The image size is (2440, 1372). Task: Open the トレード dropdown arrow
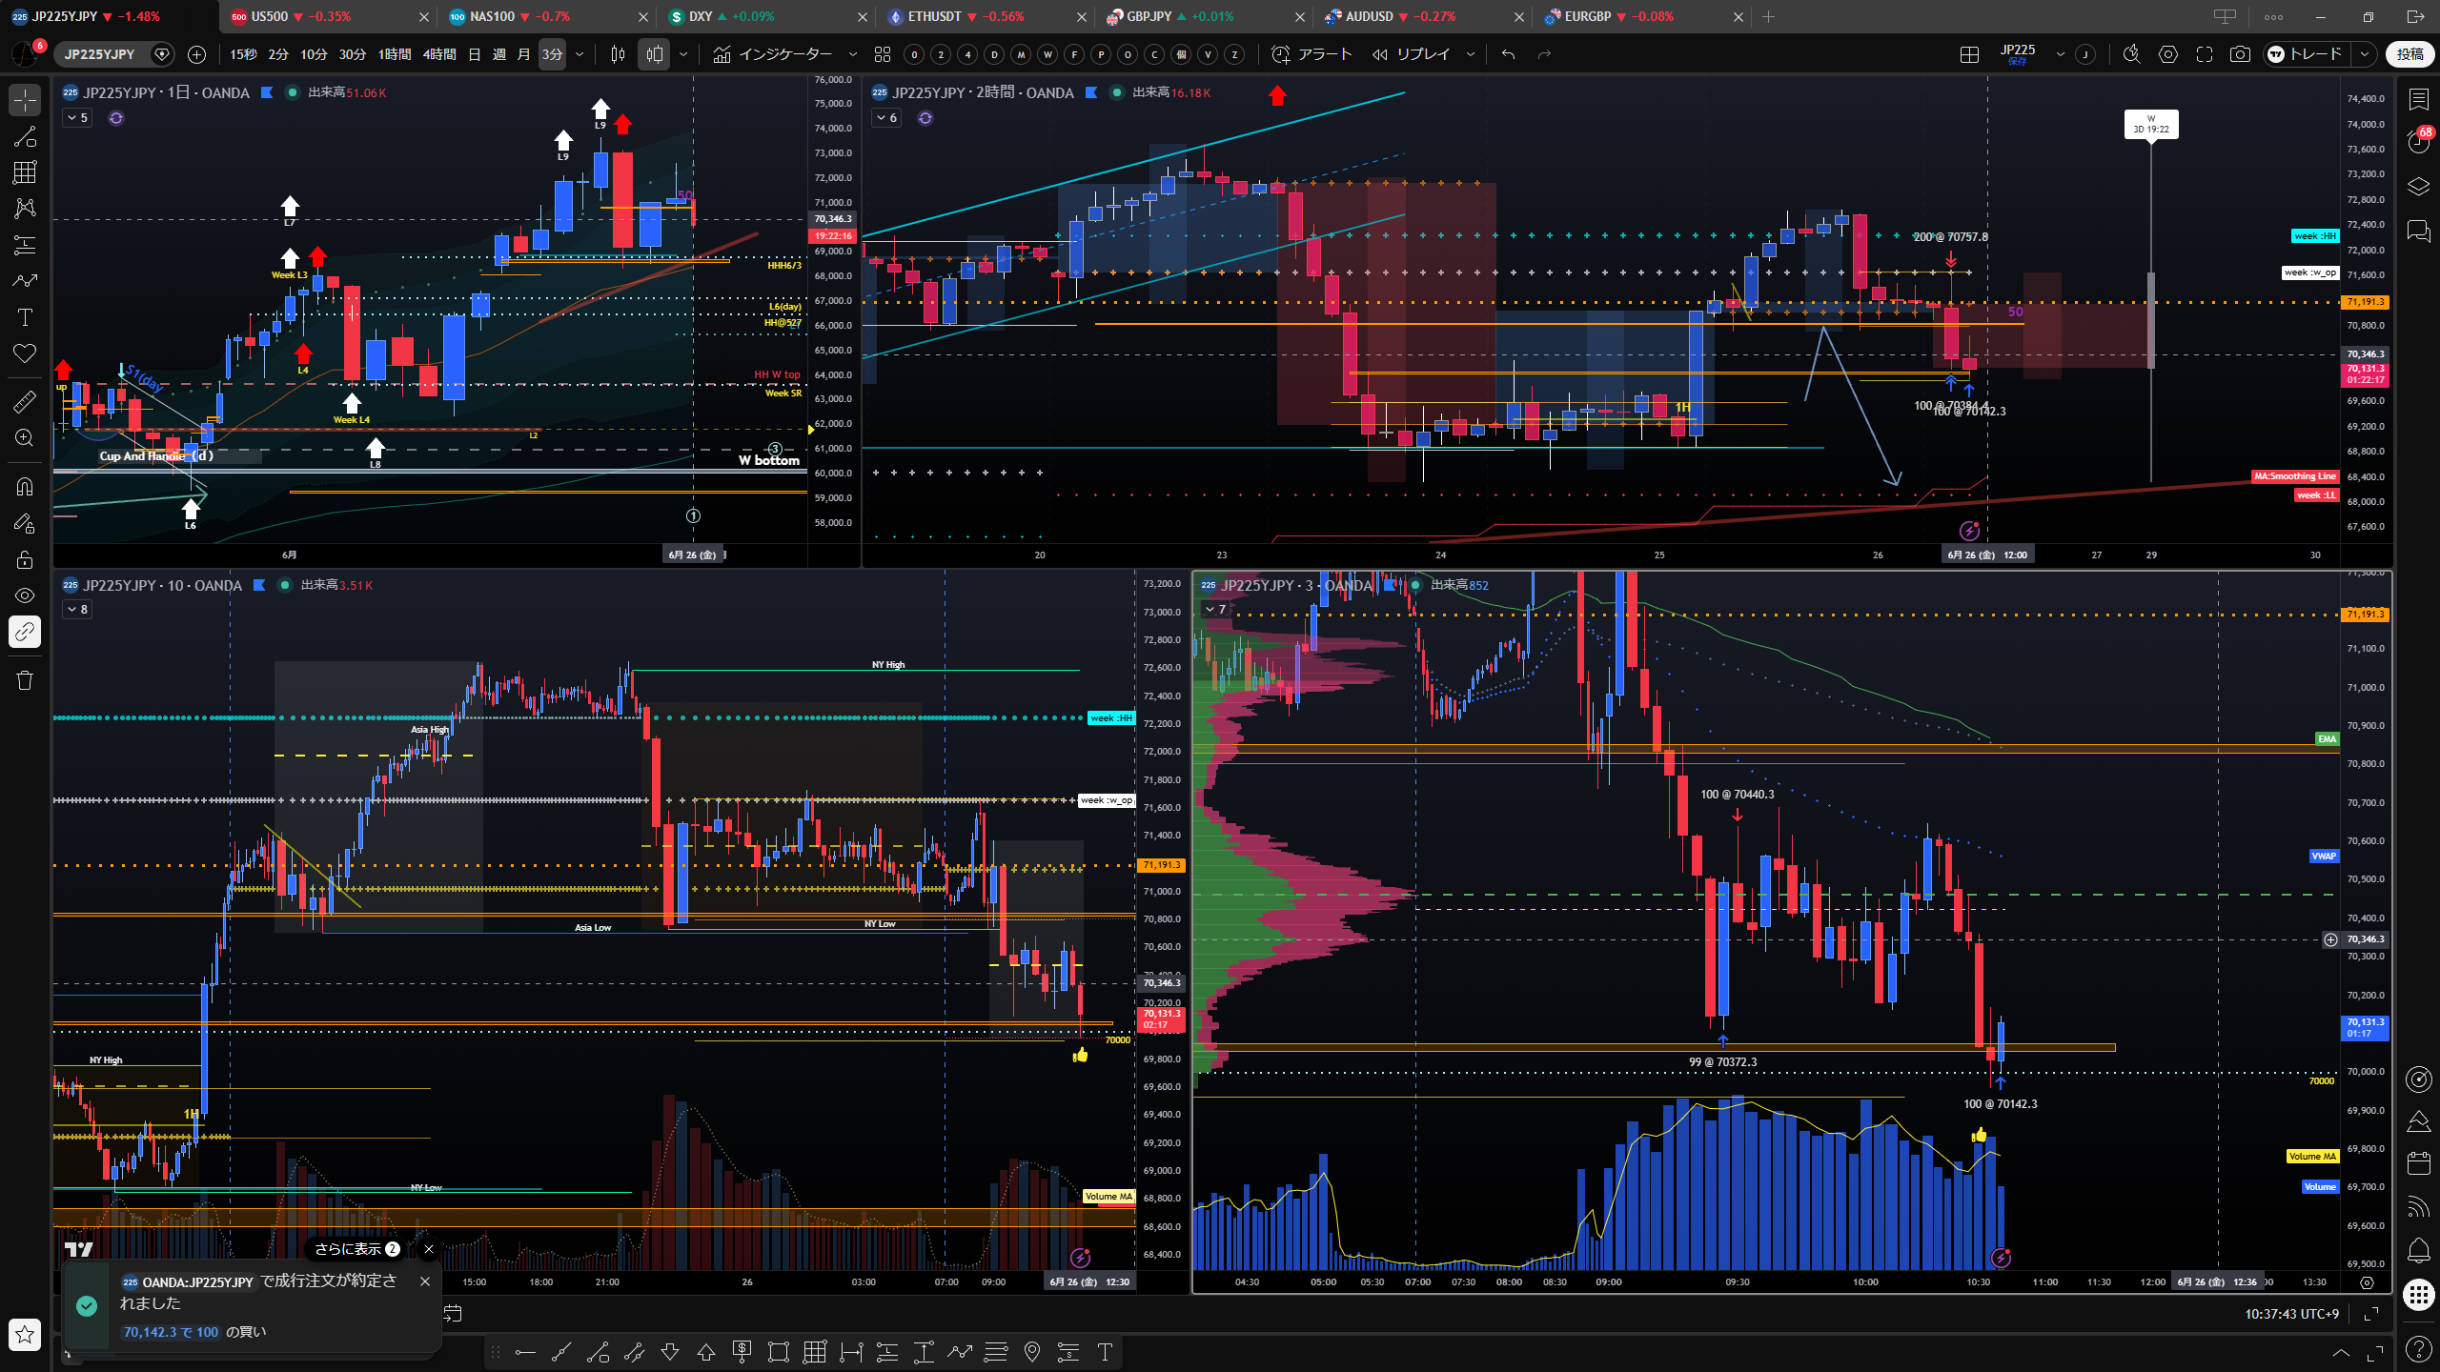coord(2365,54)
